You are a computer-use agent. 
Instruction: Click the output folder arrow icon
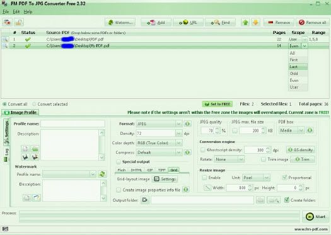145,200
